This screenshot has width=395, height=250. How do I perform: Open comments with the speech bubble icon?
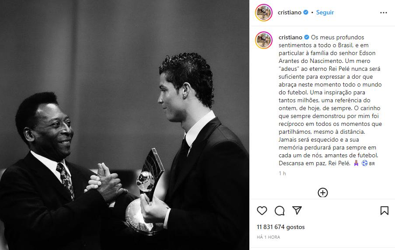coord(280,211)
